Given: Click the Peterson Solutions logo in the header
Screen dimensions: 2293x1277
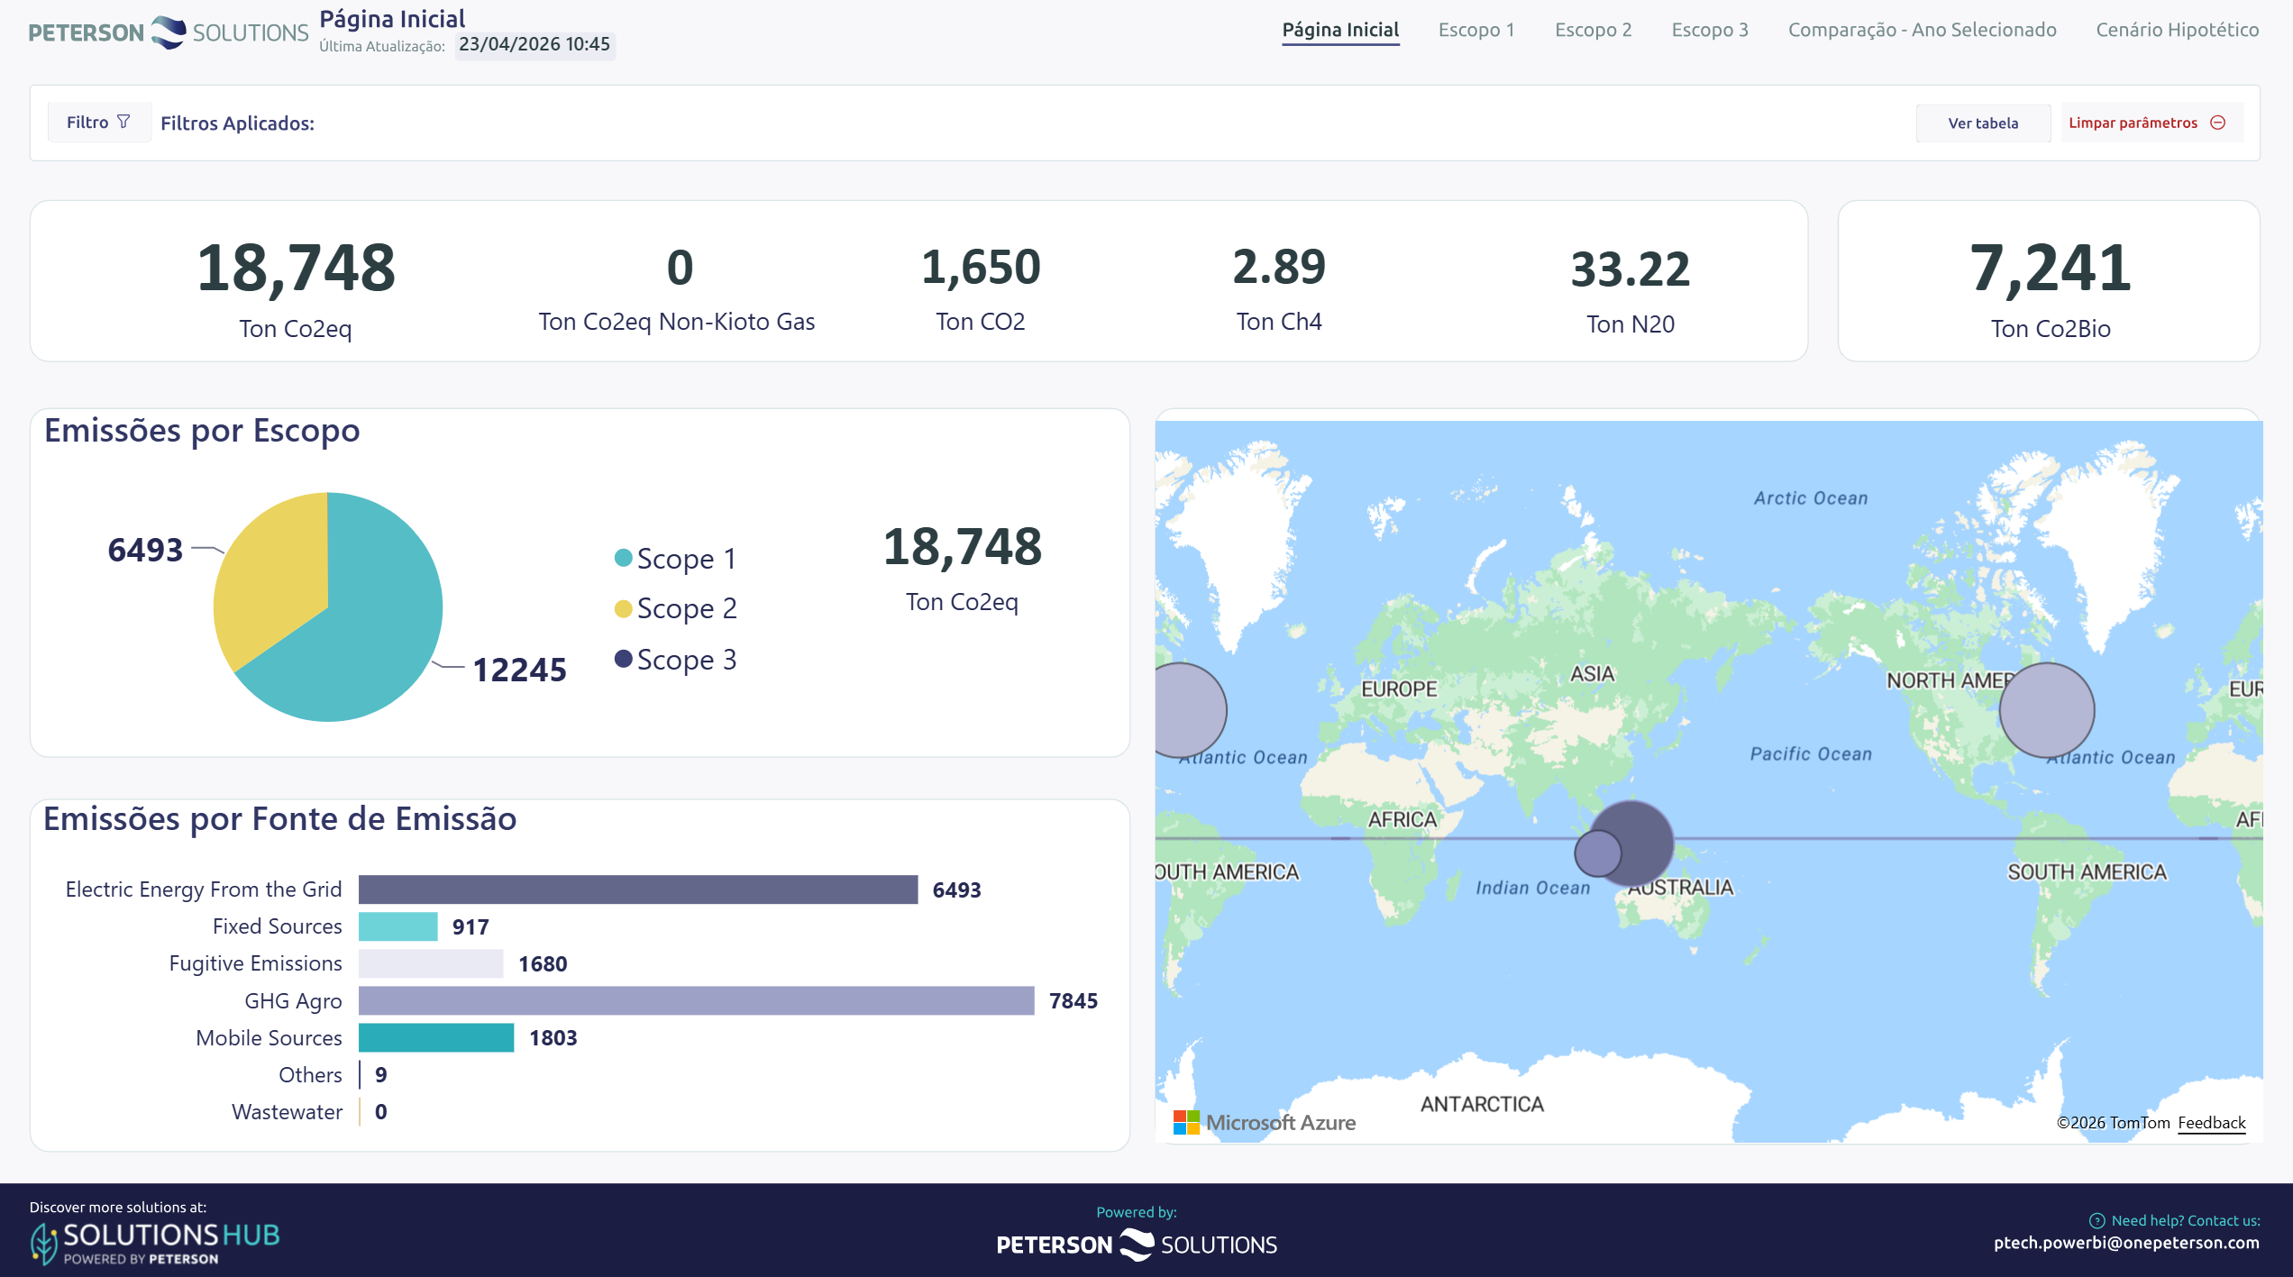Looking at the screenshot, I should click(169, 32).
